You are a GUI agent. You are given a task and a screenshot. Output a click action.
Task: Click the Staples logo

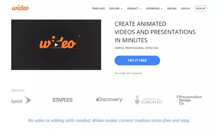[62, 100]
